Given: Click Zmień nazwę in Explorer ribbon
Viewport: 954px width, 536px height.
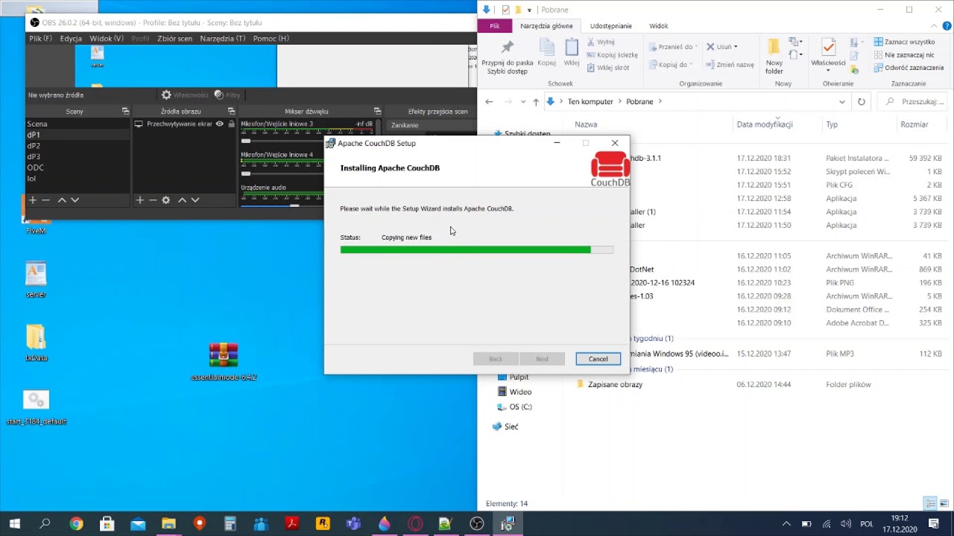Looking at the screenshot, I should 730,65.
